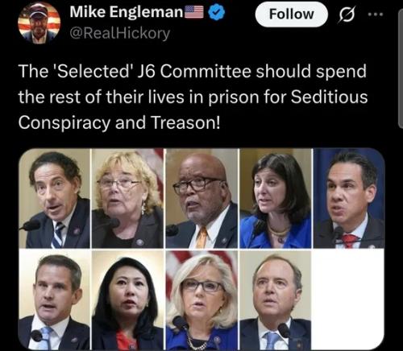The width and height of the screenshot is (403, 351).
Task: Open photo of man with striped tie
Action: point(55,198)
